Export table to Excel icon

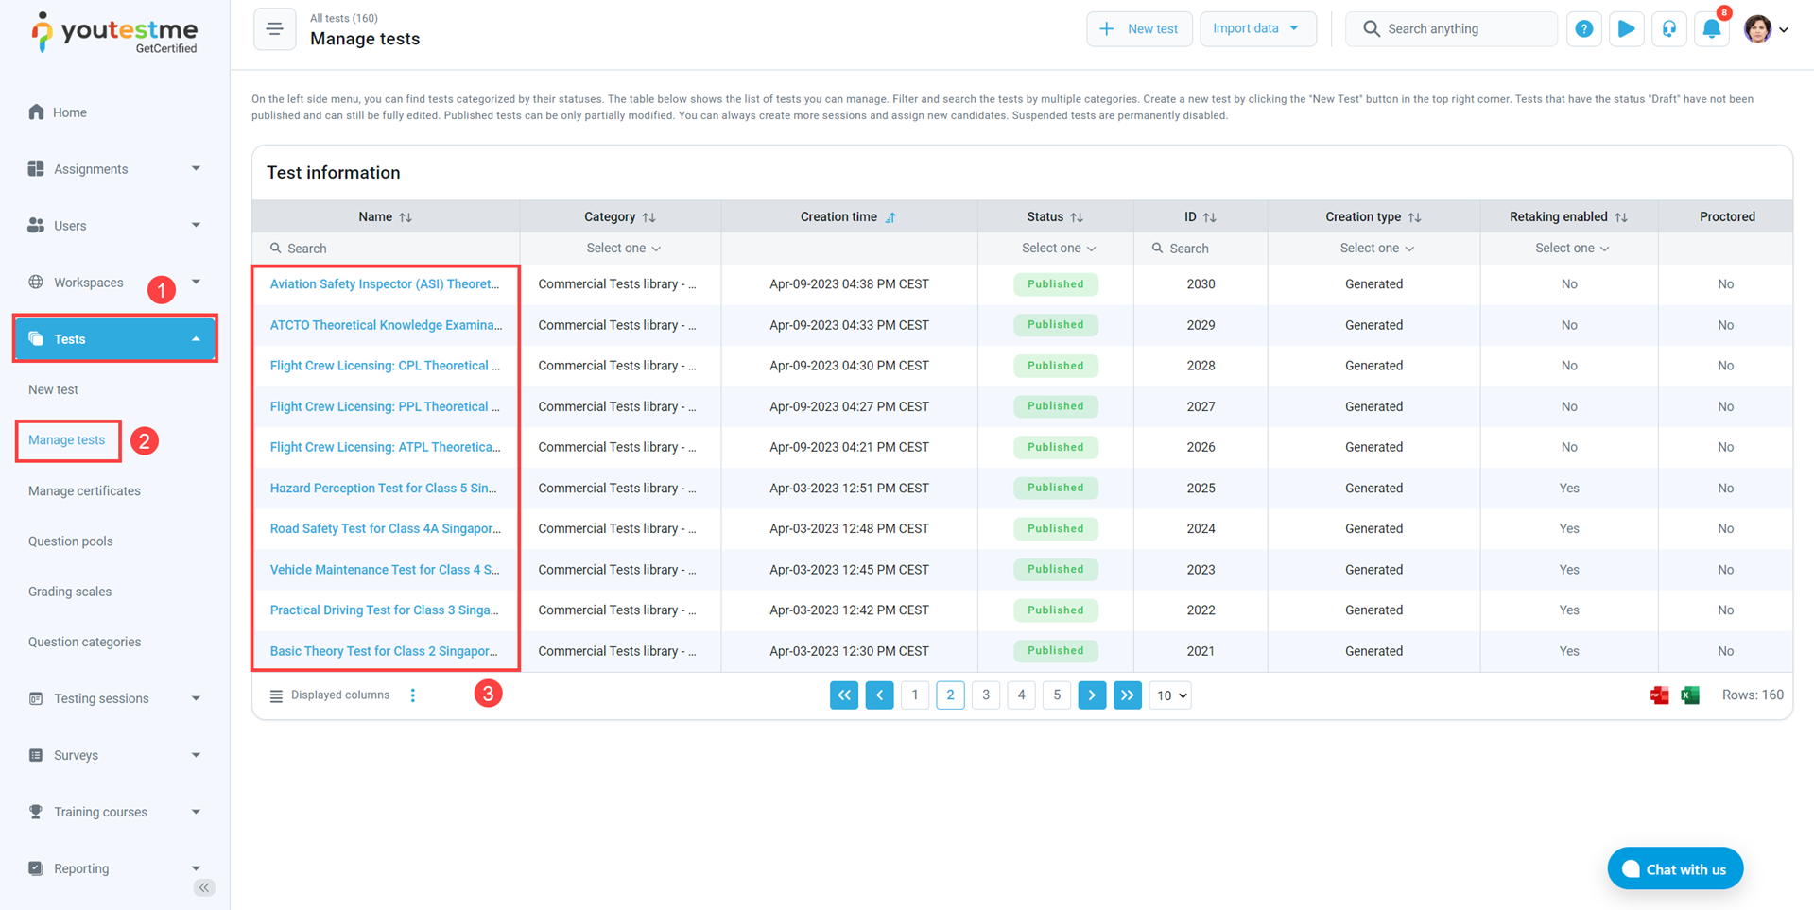click(x=1690, y=695)
